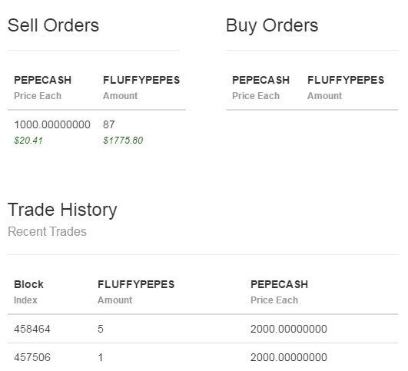Click the Block Index column header
Image resolution: width=408 pixels, height=371 pixels.
[x=28, y=292]
